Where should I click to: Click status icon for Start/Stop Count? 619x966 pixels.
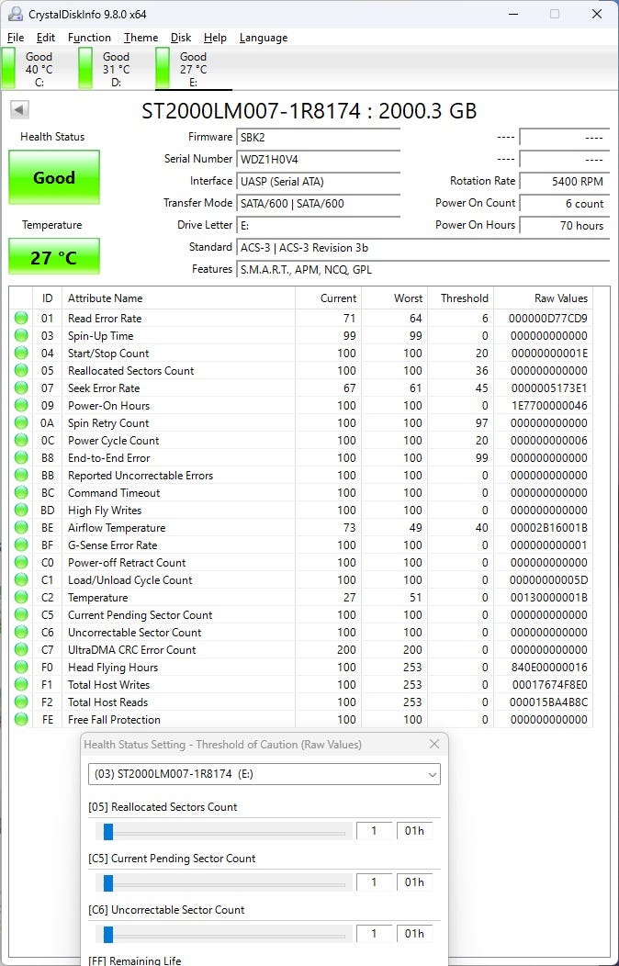click(21, 353)
